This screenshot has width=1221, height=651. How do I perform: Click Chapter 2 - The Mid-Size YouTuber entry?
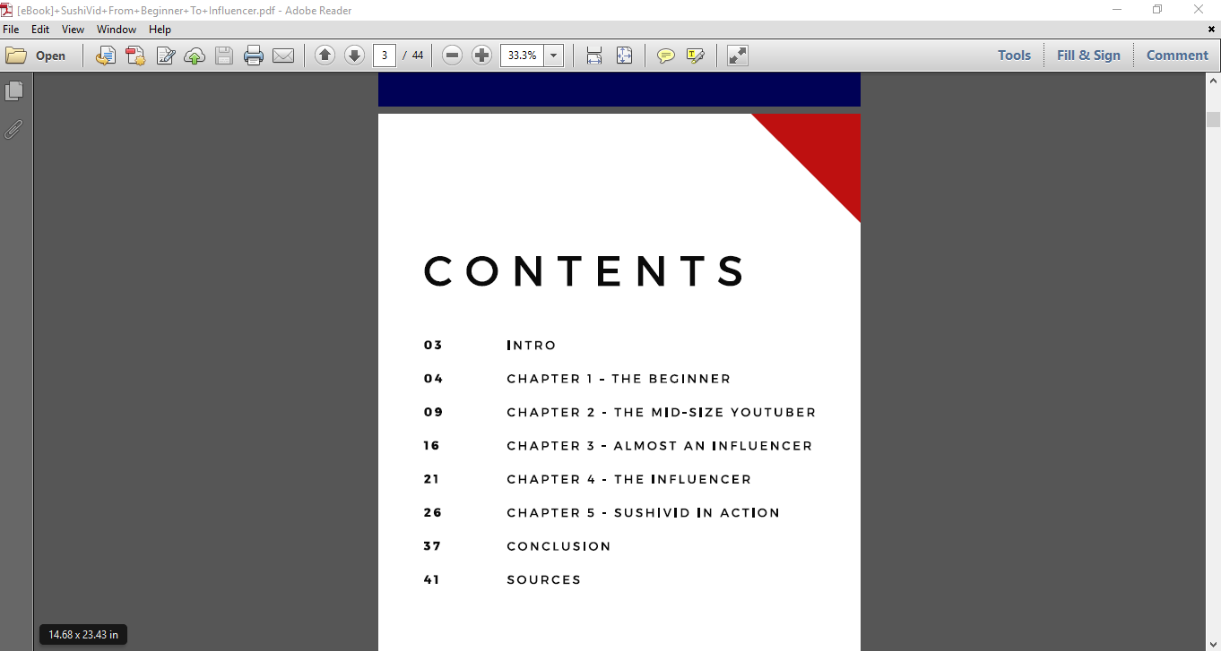pos(662,413)
